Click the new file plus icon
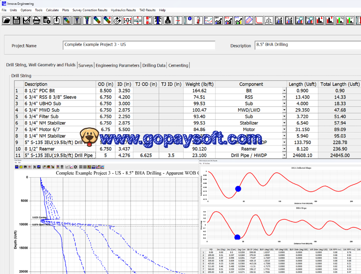The height and width of the screenshot is (274, 361). [x=47, y=20]
